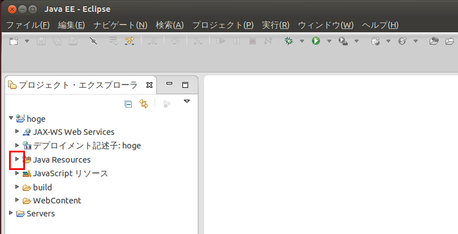Select the hoge project
Image resolution: width=458 pixels, height=234 pixels.
point(36,119)
